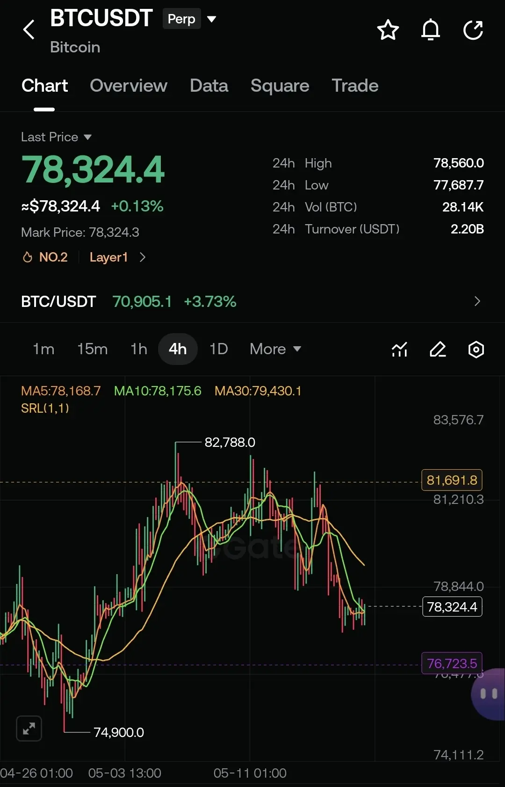Tap the 83,576.7 price axis label
The height and width of the screenshot is (787, 505).
(x=458, y=420)
